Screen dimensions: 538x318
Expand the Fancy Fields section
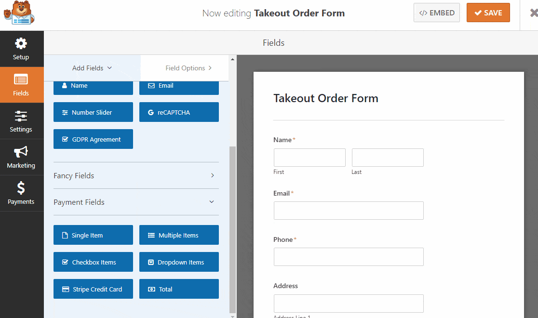click(x=136, y=175)
